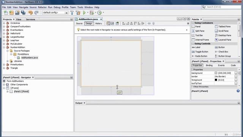Click the search magnifier icon
This screenshot has width=243, height=137.
[204, 7]
